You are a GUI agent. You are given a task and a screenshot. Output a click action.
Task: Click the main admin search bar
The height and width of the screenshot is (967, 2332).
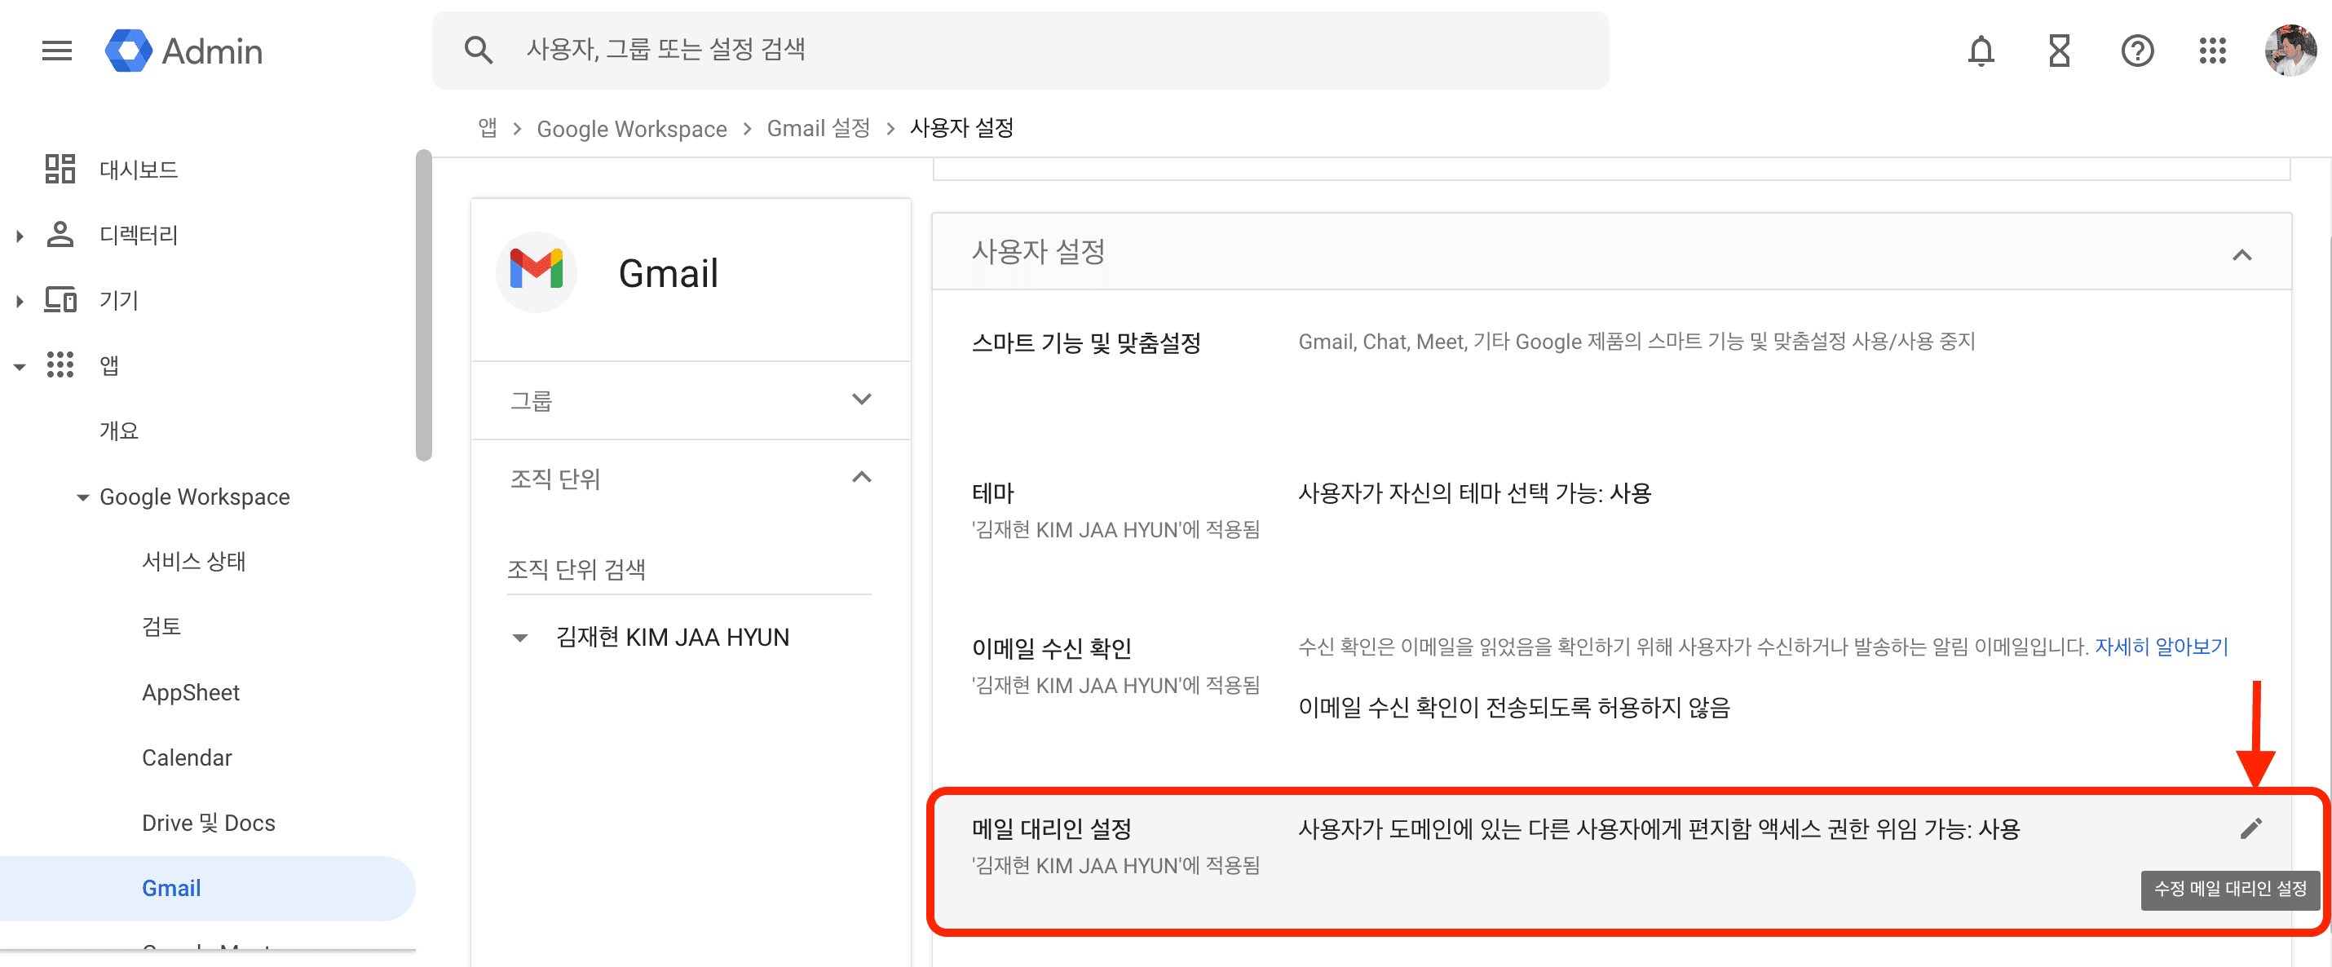coord(996,50)
